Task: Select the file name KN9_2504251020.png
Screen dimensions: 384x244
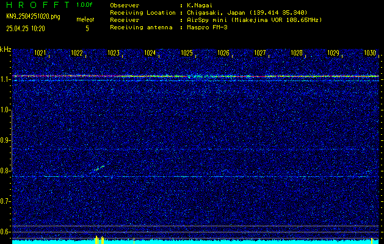Action: pyautogui.click(x=33, y=16)
